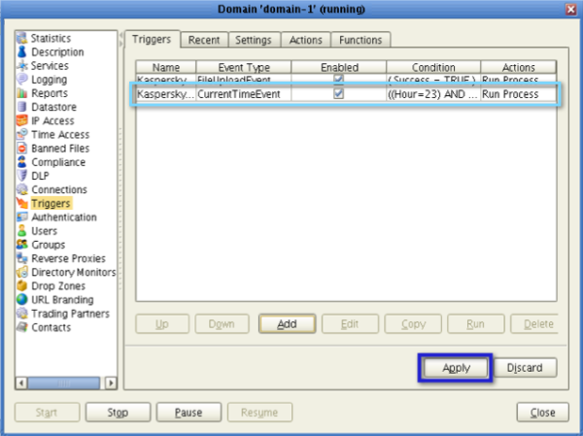The height and width of the screenshot is (436, 583).
Task: Click the Drop Zones icon
Action: click(22, 286)
